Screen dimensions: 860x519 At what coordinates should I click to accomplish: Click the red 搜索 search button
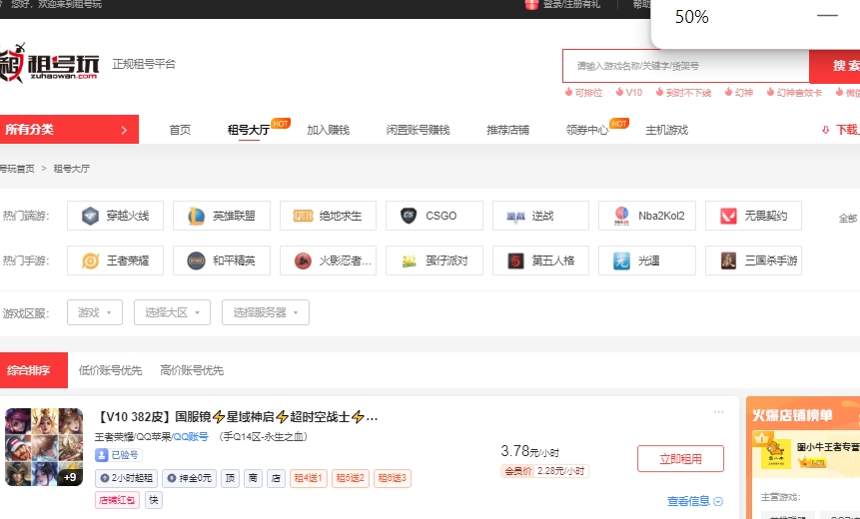(x=835, y=66)
